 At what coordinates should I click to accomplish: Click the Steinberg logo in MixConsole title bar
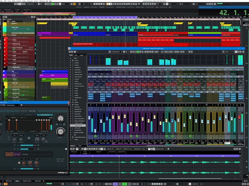[69, 48]
